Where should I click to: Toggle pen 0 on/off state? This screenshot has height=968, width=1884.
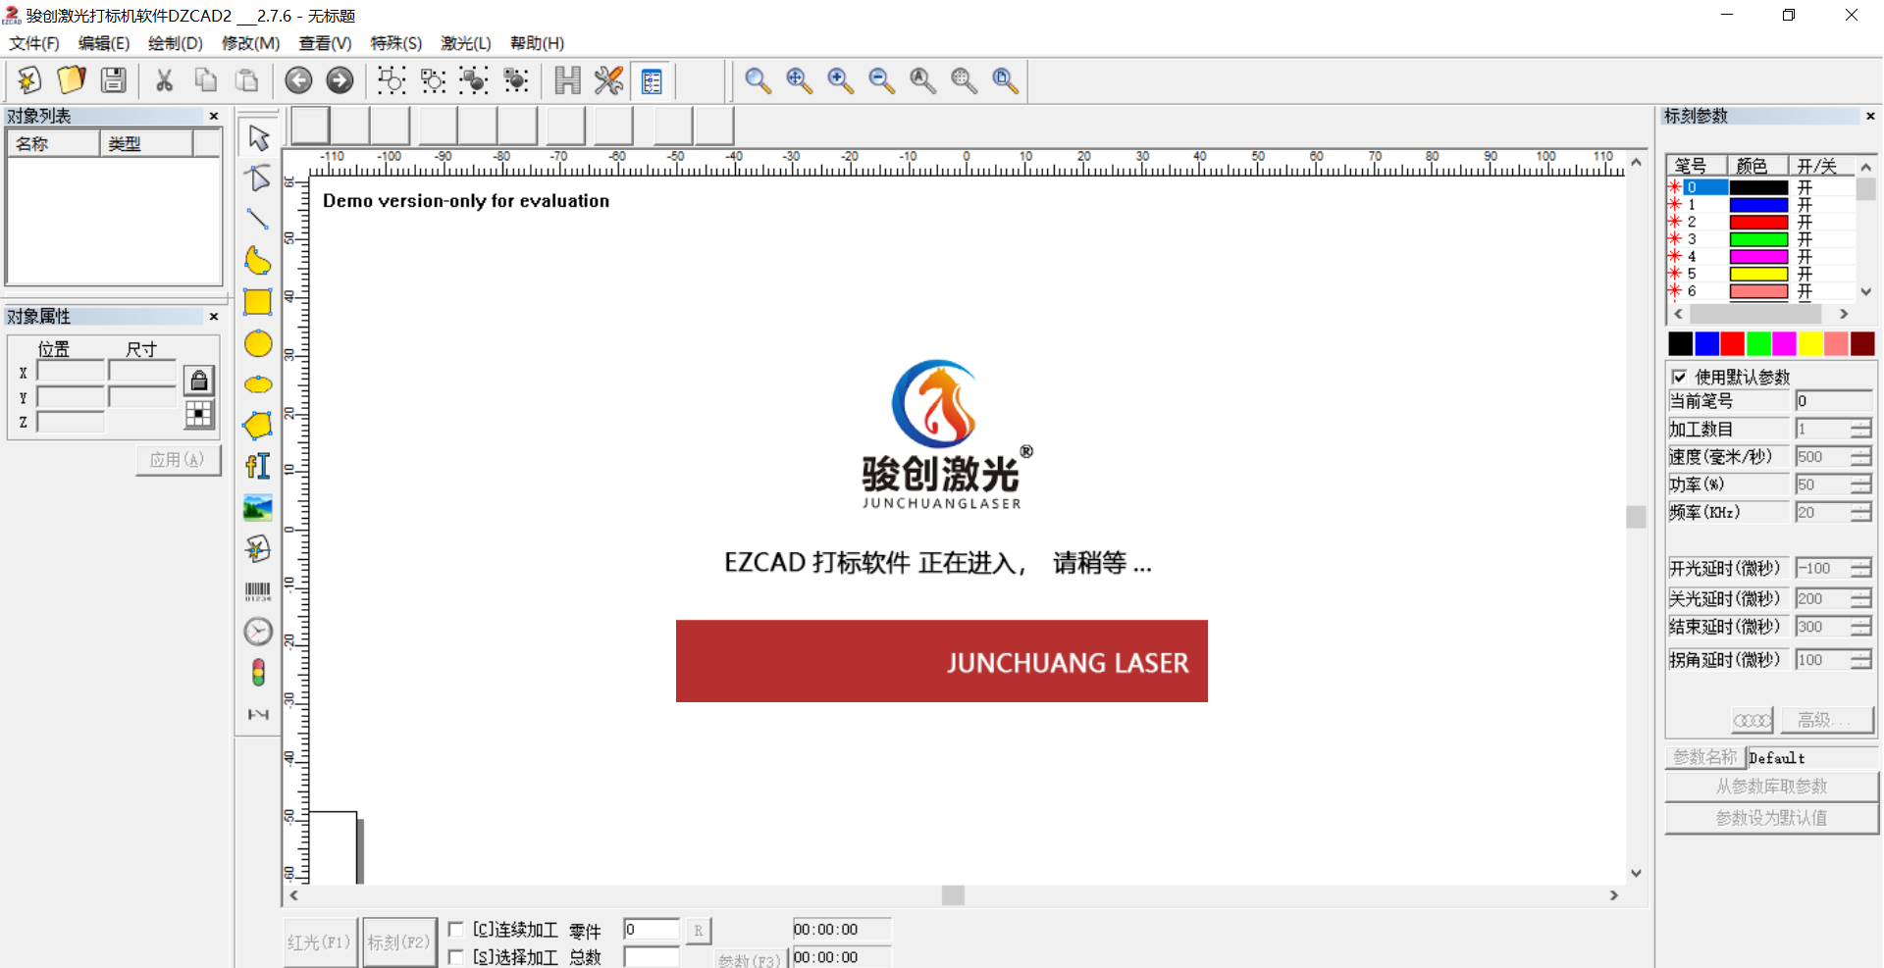click(x=1805, y=187)
